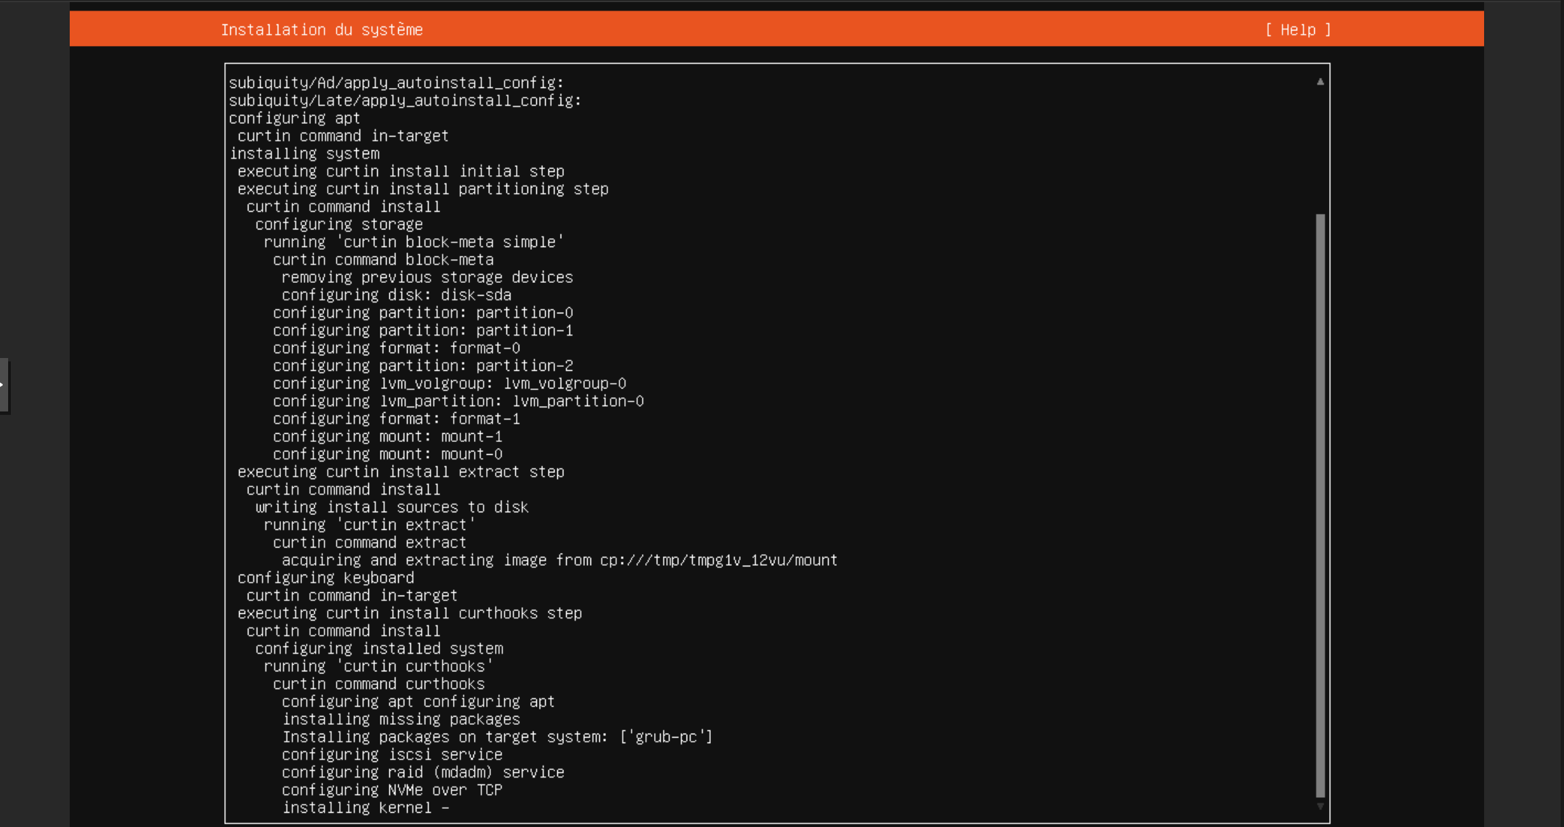Viewport: 1564px width, 827px height.
Task: Select 'configuring raid (mdadm) service' line
Action: point(422,772)
